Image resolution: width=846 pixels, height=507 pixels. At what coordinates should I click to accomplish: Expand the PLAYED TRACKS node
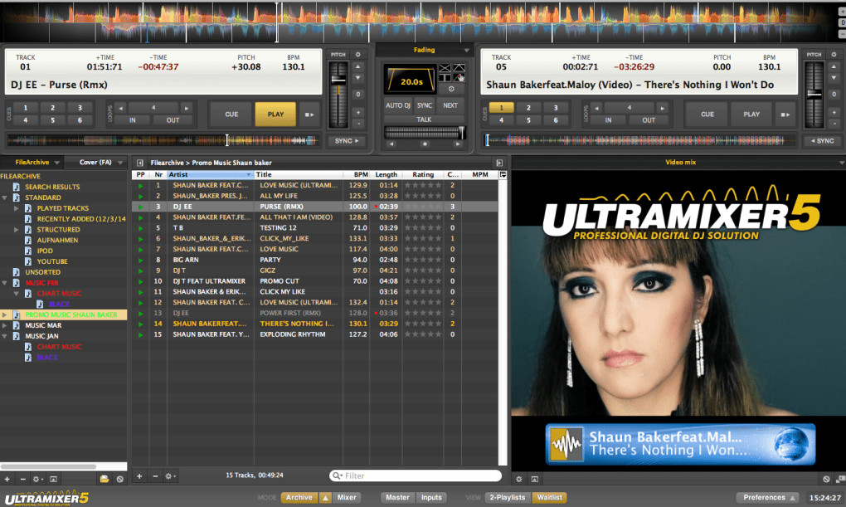coord(17,208)
